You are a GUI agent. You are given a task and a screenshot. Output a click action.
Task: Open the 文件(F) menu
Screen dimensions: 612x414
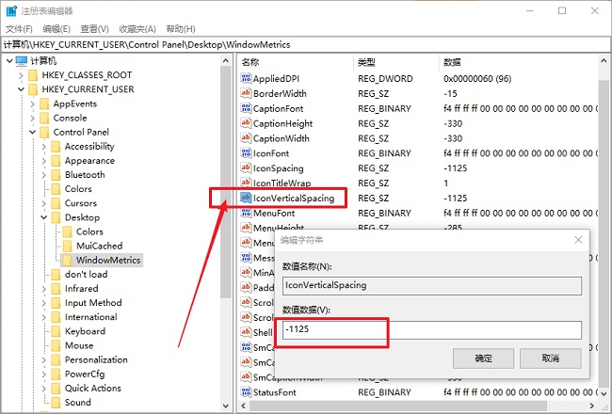point(19,29)
